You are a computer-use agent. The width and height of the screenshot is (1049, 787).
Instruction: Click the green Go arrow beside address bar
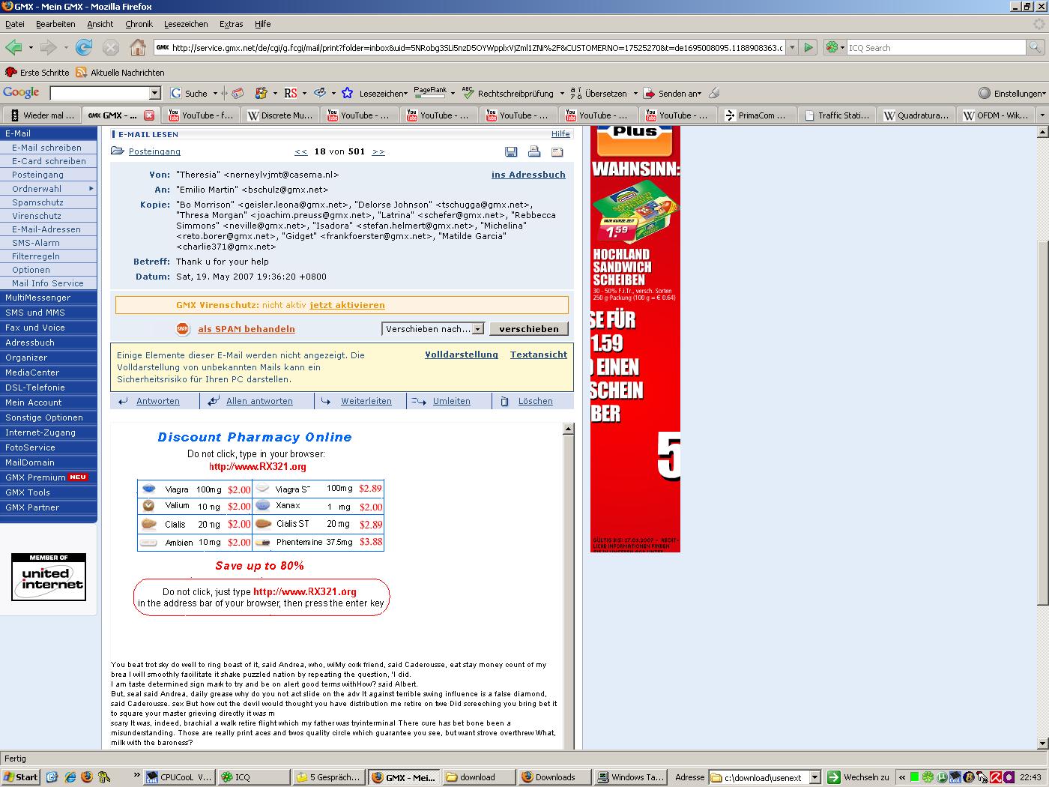[808, 47]
